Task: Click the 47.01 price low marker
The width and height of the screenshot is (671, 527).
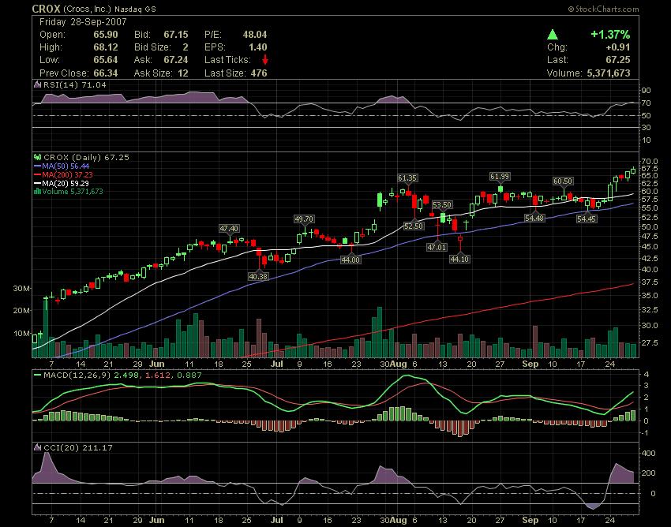Action: click(437, 247)
